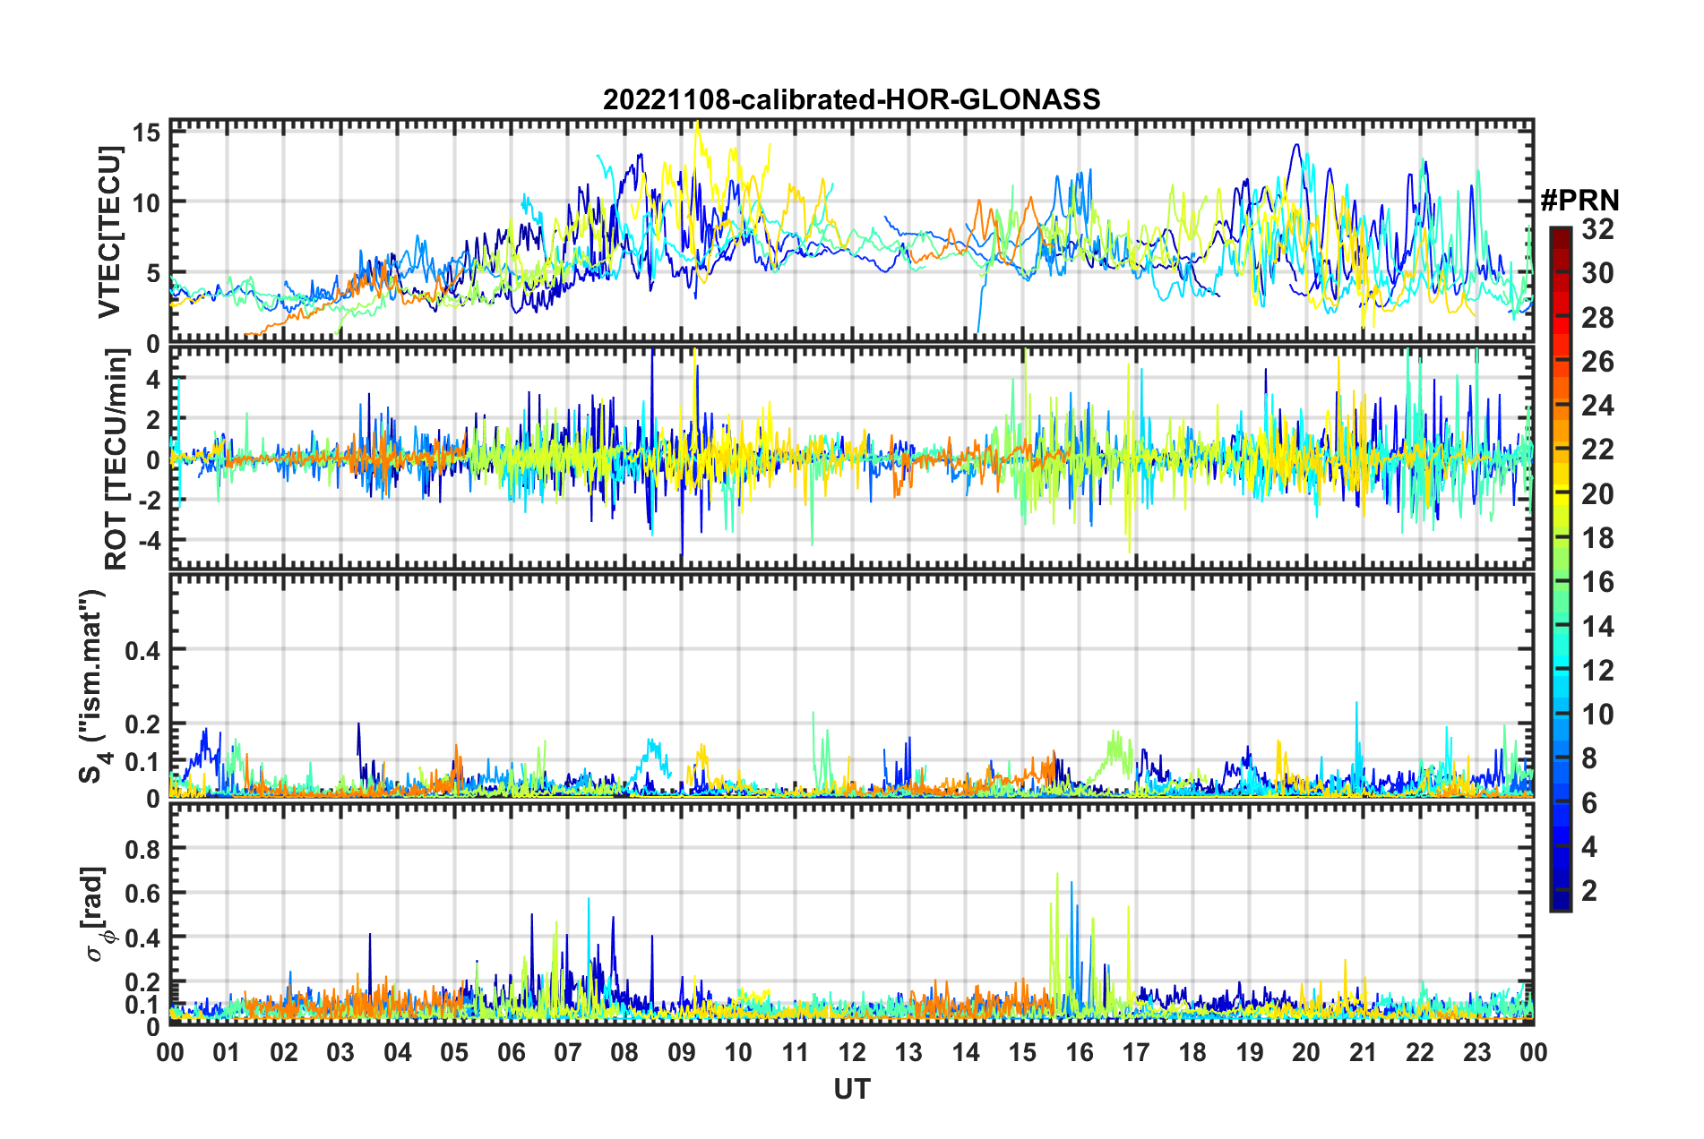Click x-axis tick label 23
The height and width of the screenshot is (1139, 1704).
[x=1476, y=1052]
